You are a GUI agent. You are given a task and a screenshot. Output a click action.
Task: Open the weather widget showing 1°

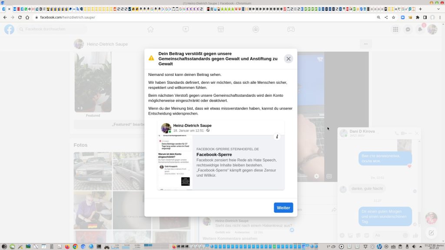pos(331,247)
